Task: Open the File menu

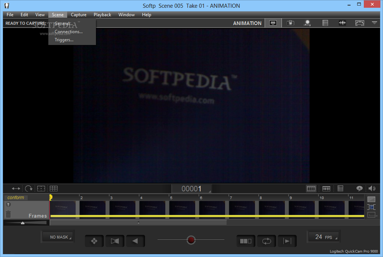Action: tap(10, 15)
